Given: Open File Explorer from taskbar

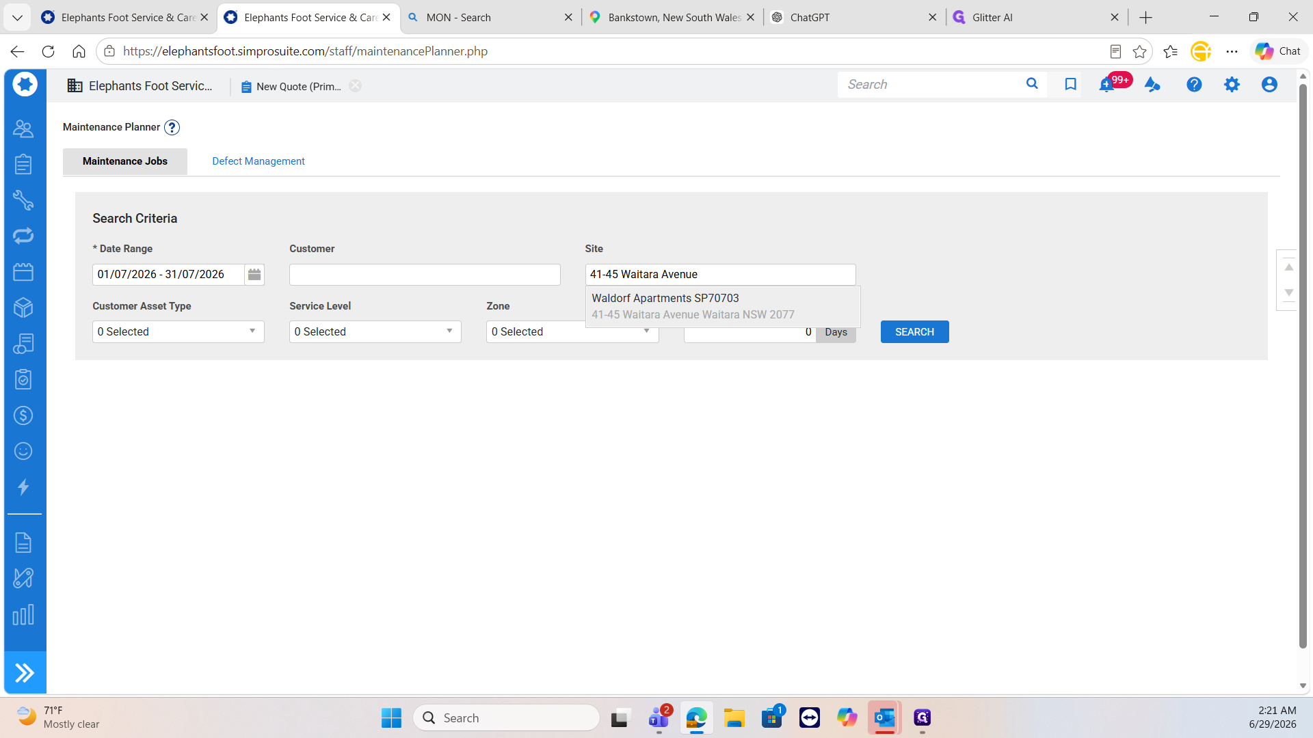Looking at the screenshot, I should click(x=734, y=718).
